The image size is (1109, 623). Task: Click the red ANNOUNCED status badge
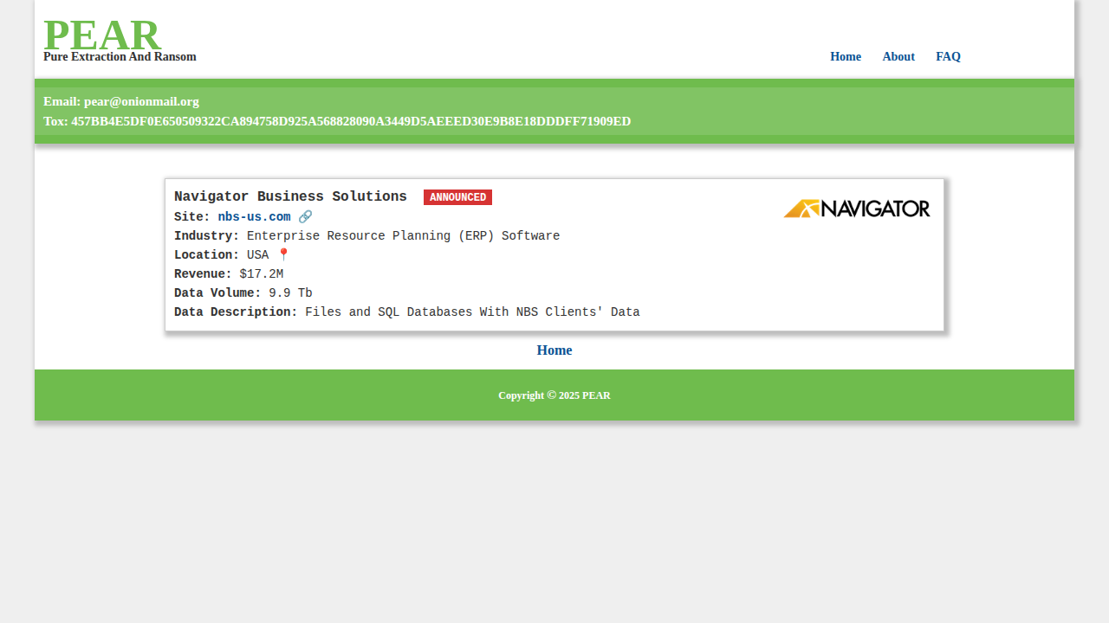click(457, 197)
